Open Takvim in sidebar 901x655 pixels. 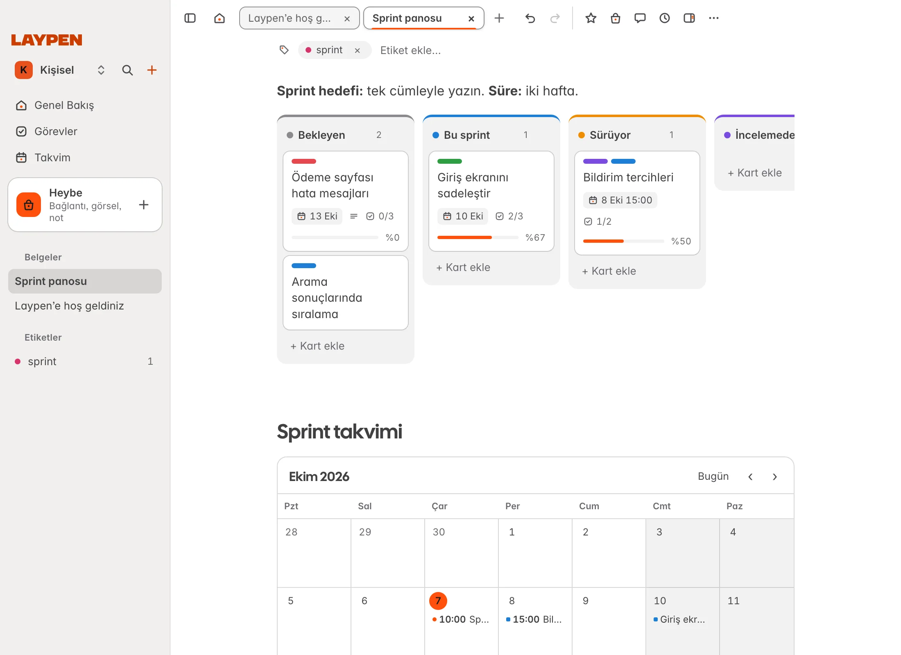tap(85, 158)
